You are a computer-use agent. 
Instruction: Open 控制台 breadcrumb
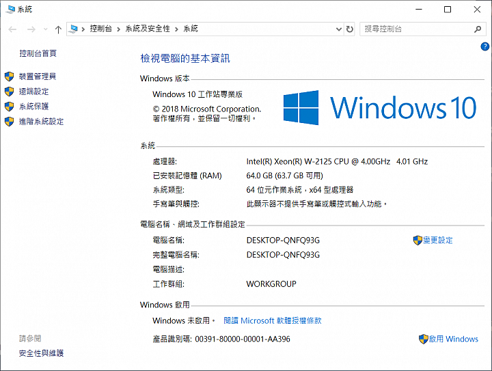pyautogui.click(x=100, y=29)
